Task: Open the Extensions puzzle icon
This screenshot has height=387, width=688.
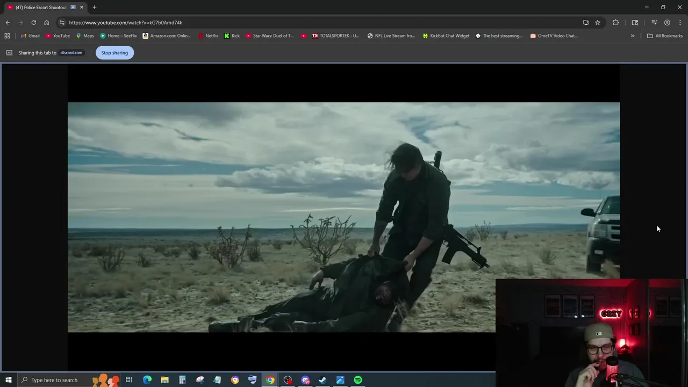Action: point(615,23)
